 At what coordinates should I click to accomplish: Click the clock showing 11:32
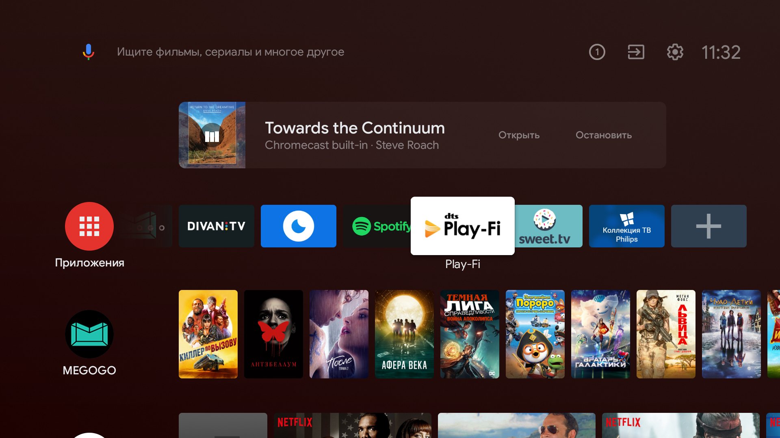[x=721, y=52]
